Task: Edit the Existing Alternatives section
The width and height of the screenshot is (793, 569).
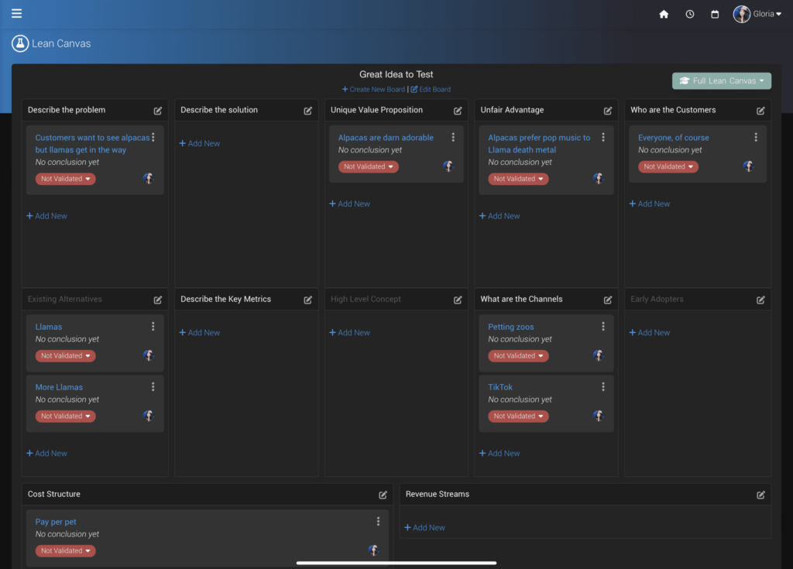Action: [158, 300]
